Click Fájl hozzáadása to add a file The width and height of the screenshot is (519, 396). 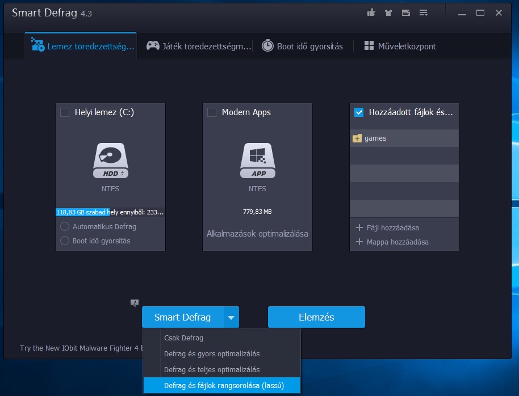click(x=392, y=228)
